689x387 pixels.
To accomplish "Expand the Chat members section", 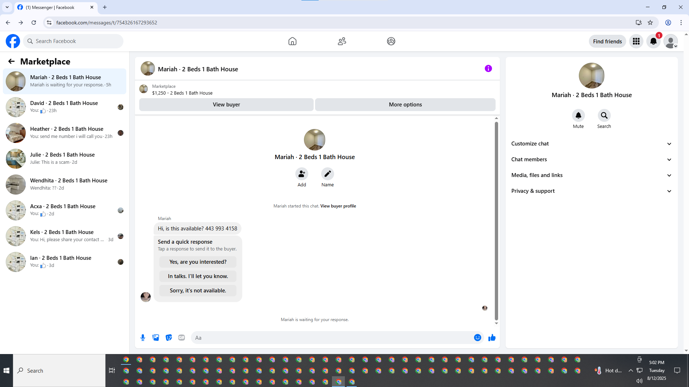I will point(591,159).
